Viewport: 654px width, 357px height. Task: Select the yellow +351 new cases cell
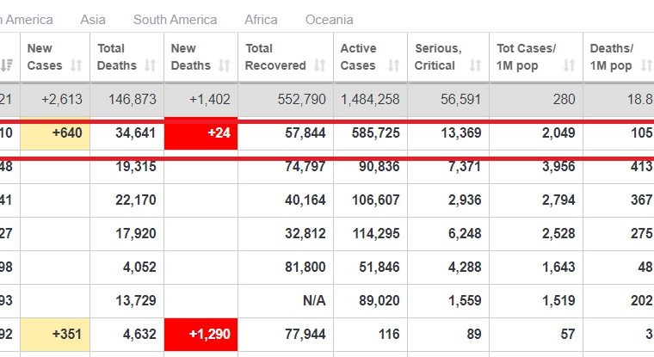[55, 334]
